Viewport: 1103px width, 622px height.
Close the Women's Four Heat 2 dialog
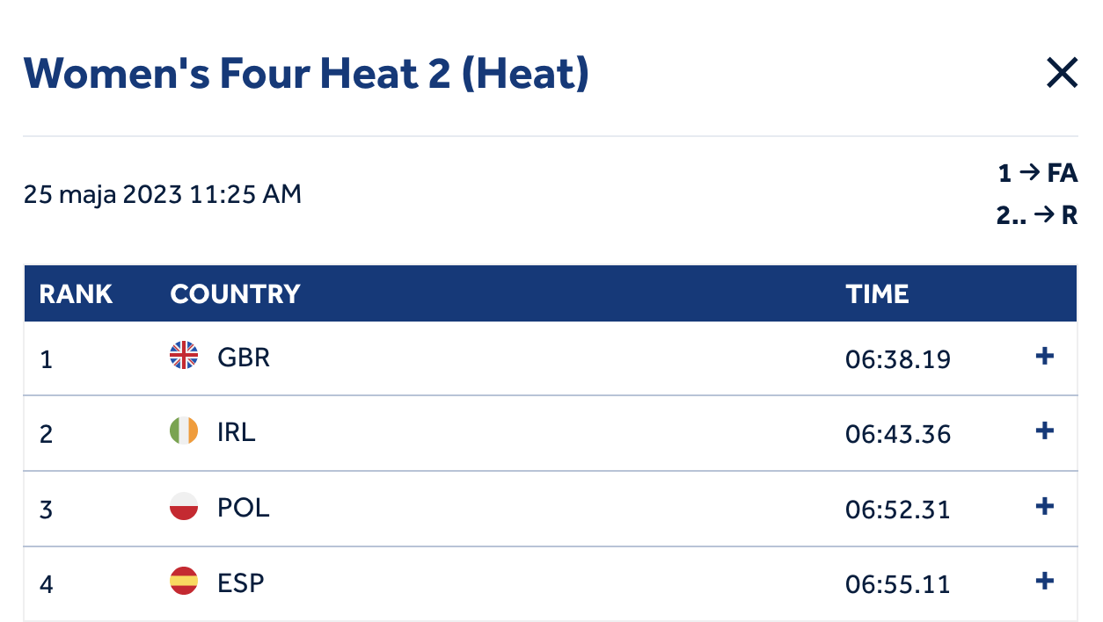tap(1062, 73)
